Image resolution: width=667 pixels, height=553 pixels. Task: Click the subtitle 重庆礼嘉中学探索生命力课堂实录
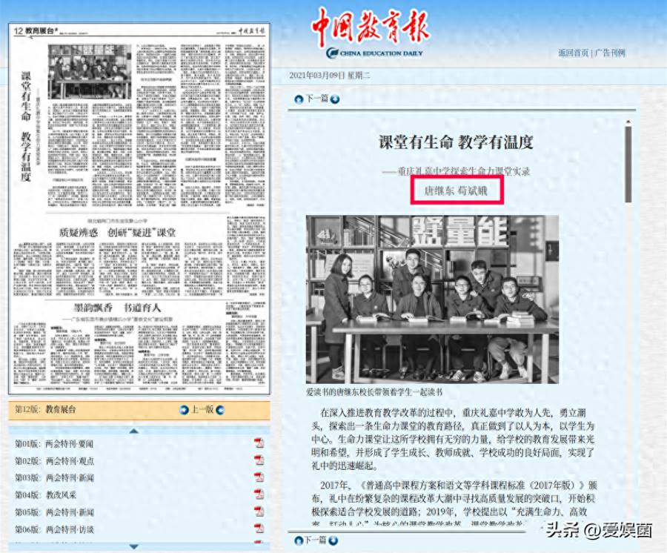(x=456, y=171)
